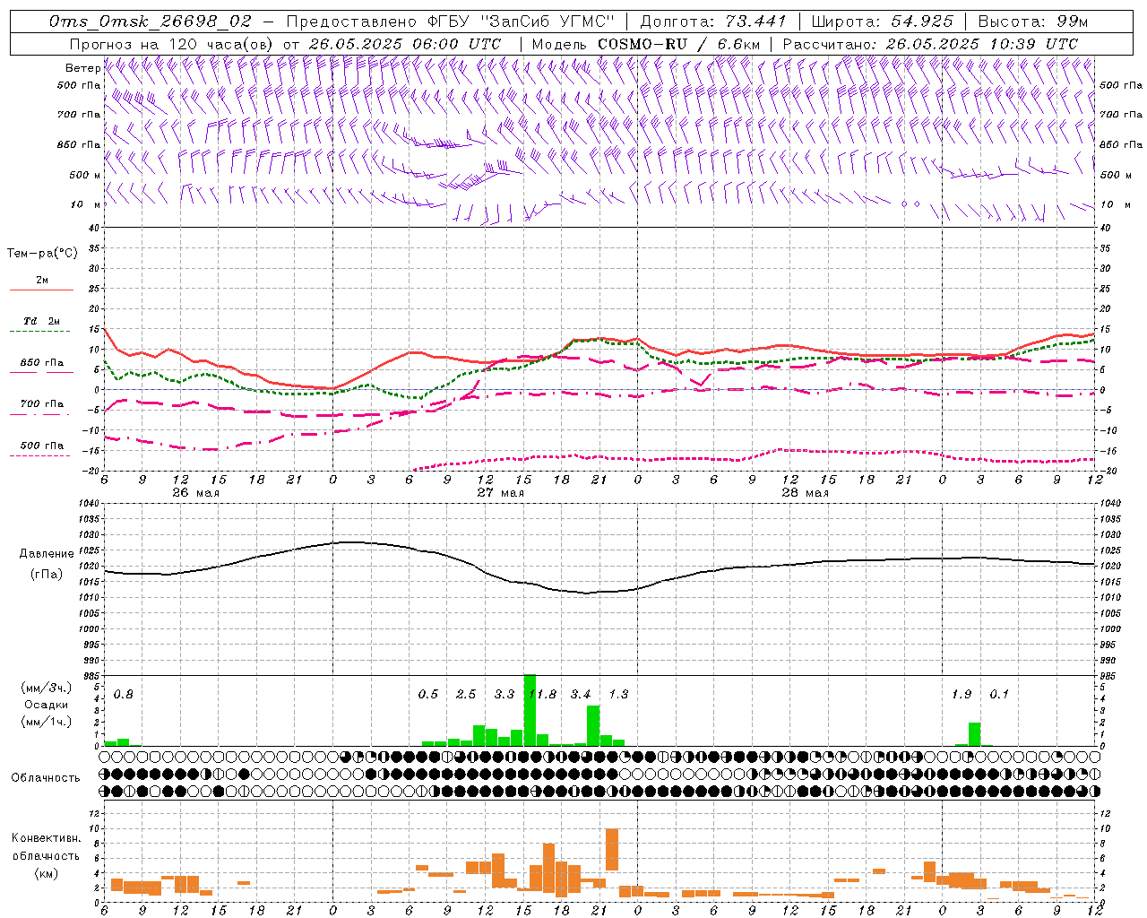Click the Td 2м dew point legend entry

click(x=42, y=321)
